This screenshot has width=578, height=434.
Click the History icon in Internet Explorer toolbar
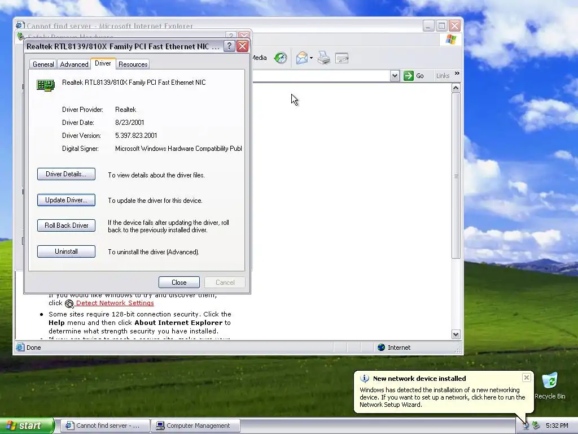(281, 58)
